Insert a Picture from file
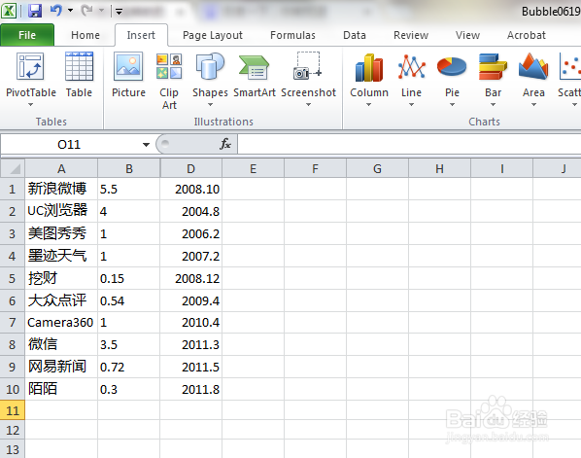Screen dimensions: 581x458 point(128,76)
